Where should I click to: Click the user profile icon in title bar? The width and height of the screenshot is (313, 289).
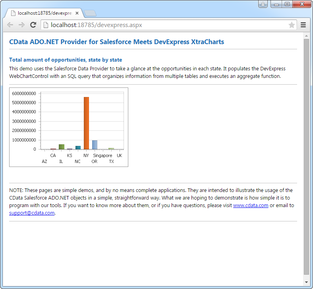[x=263, y=4]
